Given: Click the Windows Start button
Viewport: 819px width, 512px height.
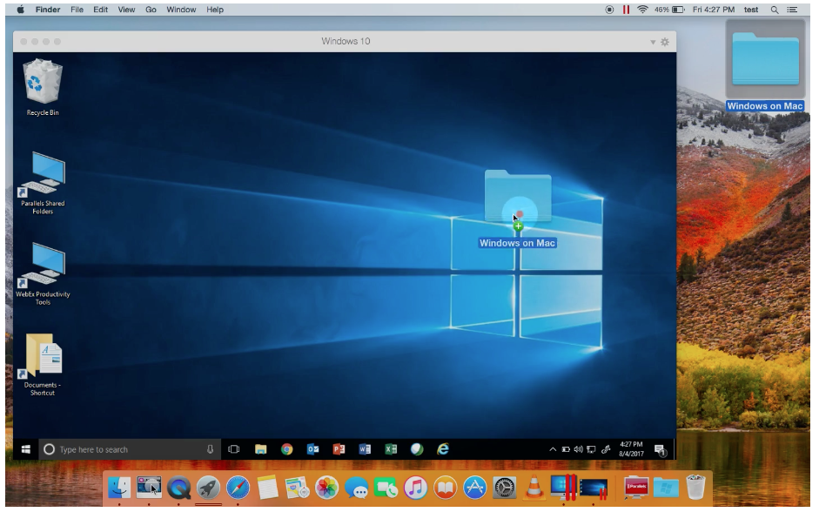Looking at the screenshot, I should [x=25, y=449].
